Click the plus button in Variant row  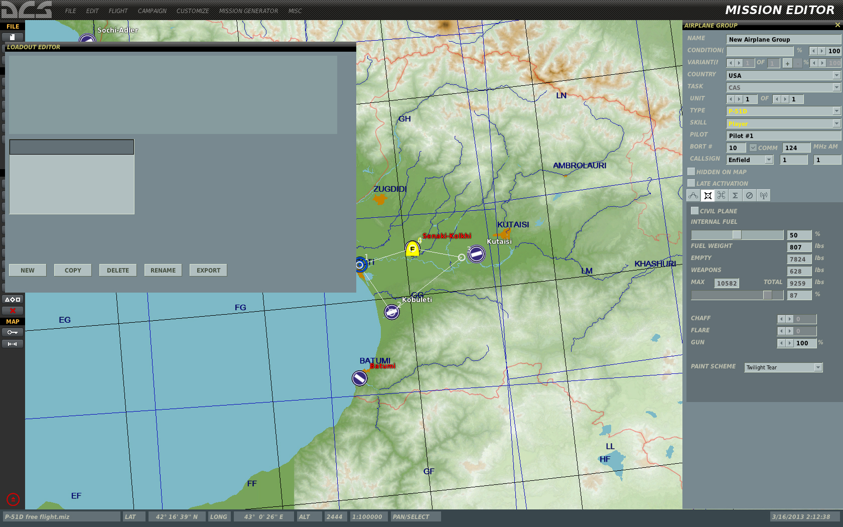[x=787, y=63]
